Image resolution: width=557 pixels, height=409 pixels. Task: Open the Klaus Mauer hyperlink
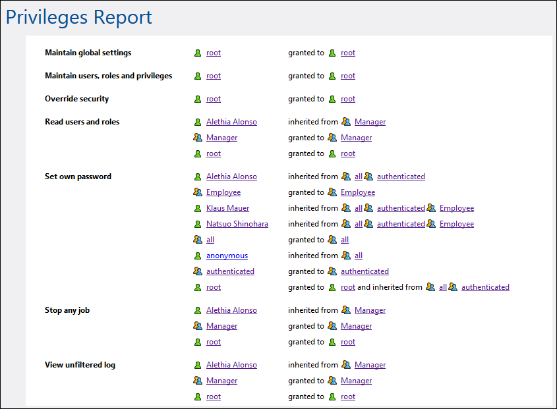click(227, 208)
